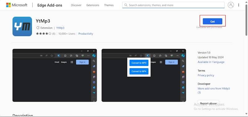The width and height of the screenshot is (248, 117).
Task: Click the Version 1.0 text
Action: [204, 53]
